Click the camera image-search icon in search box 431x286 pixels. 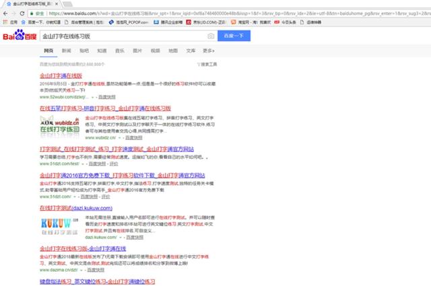(211, 35)
